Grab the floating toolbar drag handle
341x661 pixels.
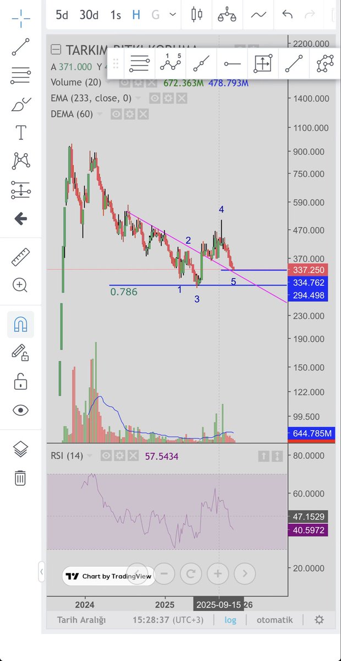[x=116, y=64]
